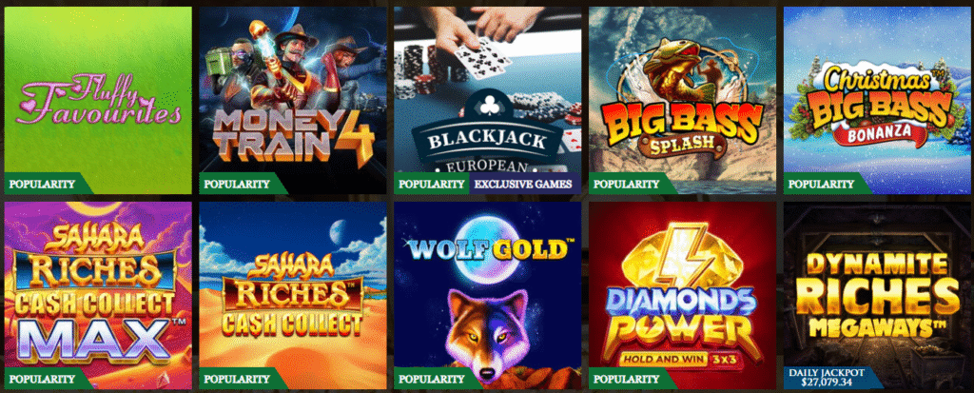Open the Fluffy Favourites game tile
The image size is (974, 393).
click(x=98, y=100)
